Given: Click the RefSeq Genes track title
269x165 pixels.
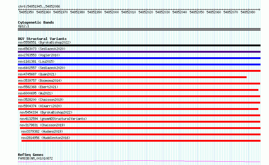Looking at the screenshot, I should click(x=31, y=155).
